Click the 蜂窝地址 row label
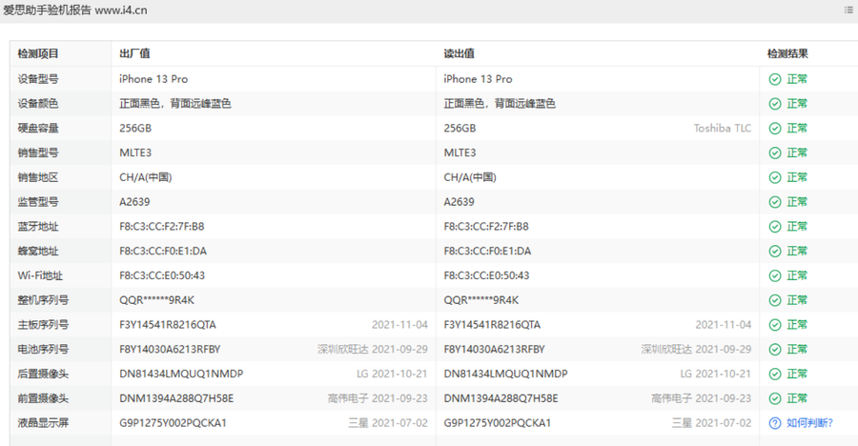 click(38, 252)
